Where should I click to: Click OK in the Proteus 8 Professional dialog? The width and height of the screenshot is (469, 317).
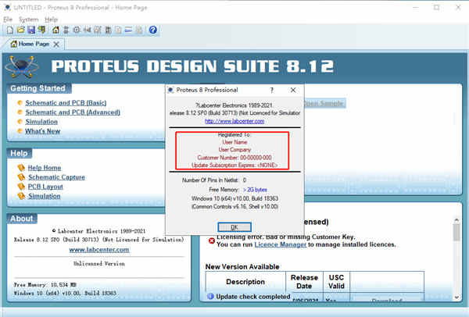[x=234, y=227]
